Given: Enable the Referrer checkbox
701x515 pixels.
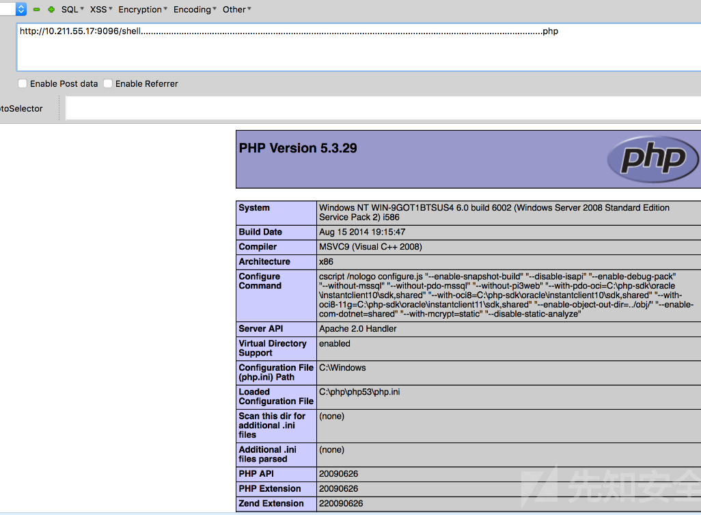Looking at the screenshot, I should click(x=108, y=83).
